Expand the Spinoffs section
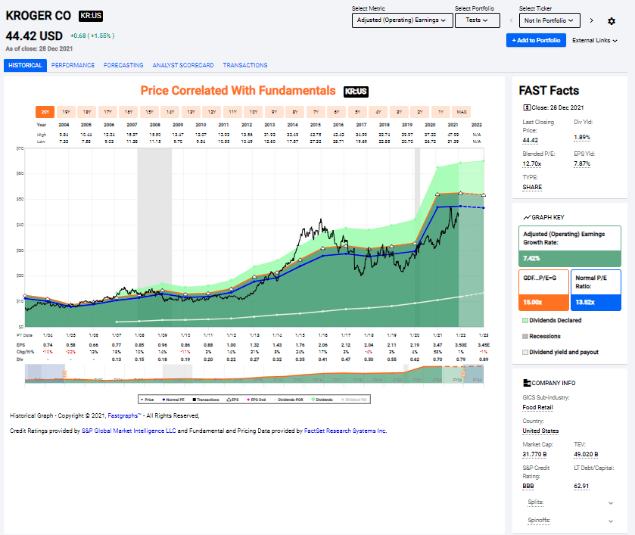The height and width of the screenshot is (535, 635). (570, 521)
